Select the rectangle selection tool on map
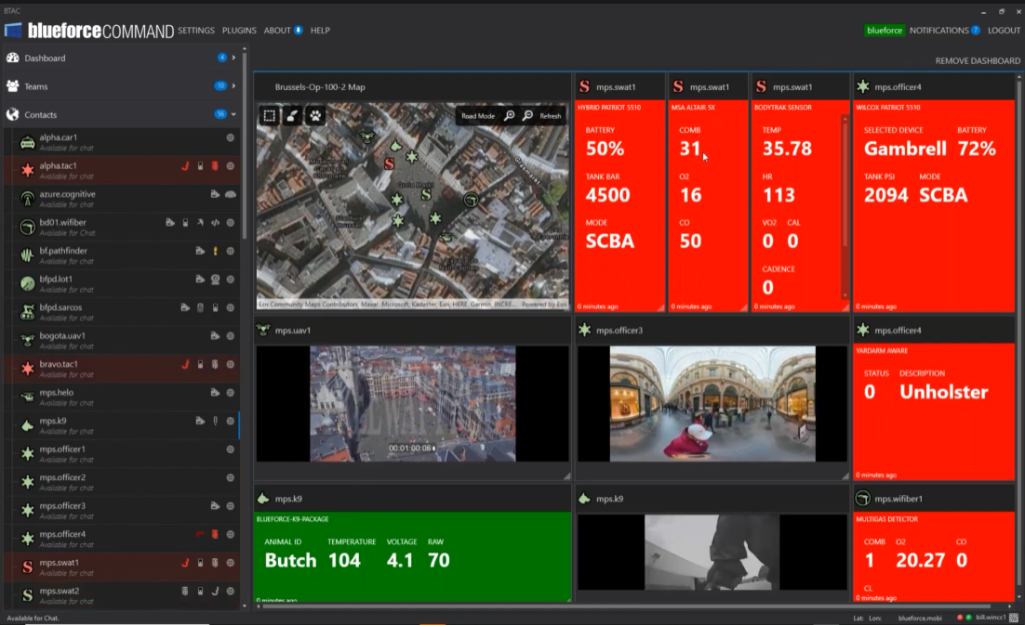Screen dimensions: 1025x625 [270, 116]
